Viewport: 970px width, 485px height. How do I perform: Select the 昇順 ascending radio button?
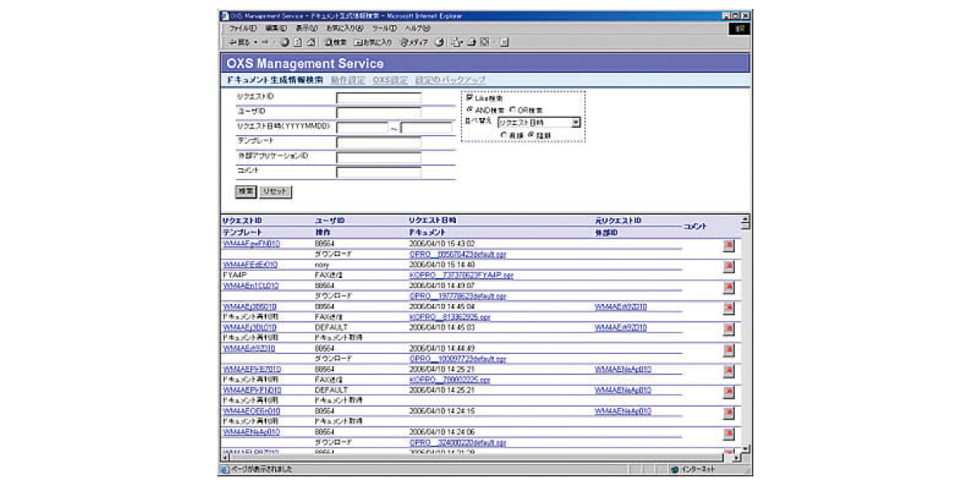click(x=504, y=134)
